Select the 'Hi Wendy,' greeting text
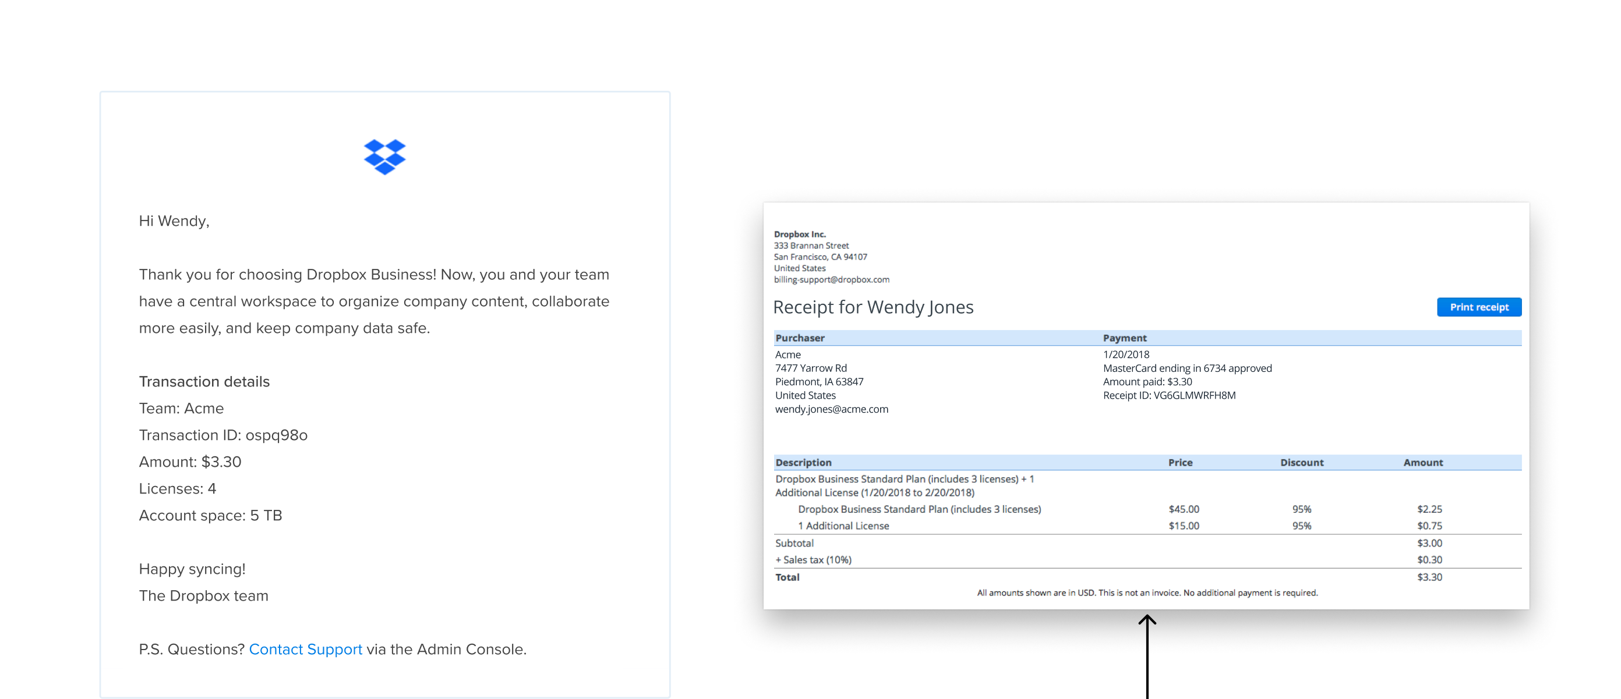The width and height of the screenshot is (1621, 699). [174, 221]
